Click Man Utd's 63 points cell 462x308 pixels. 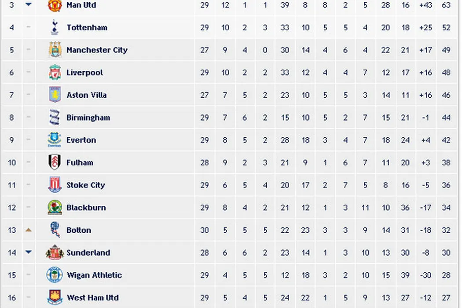click(x=446, y=5)
